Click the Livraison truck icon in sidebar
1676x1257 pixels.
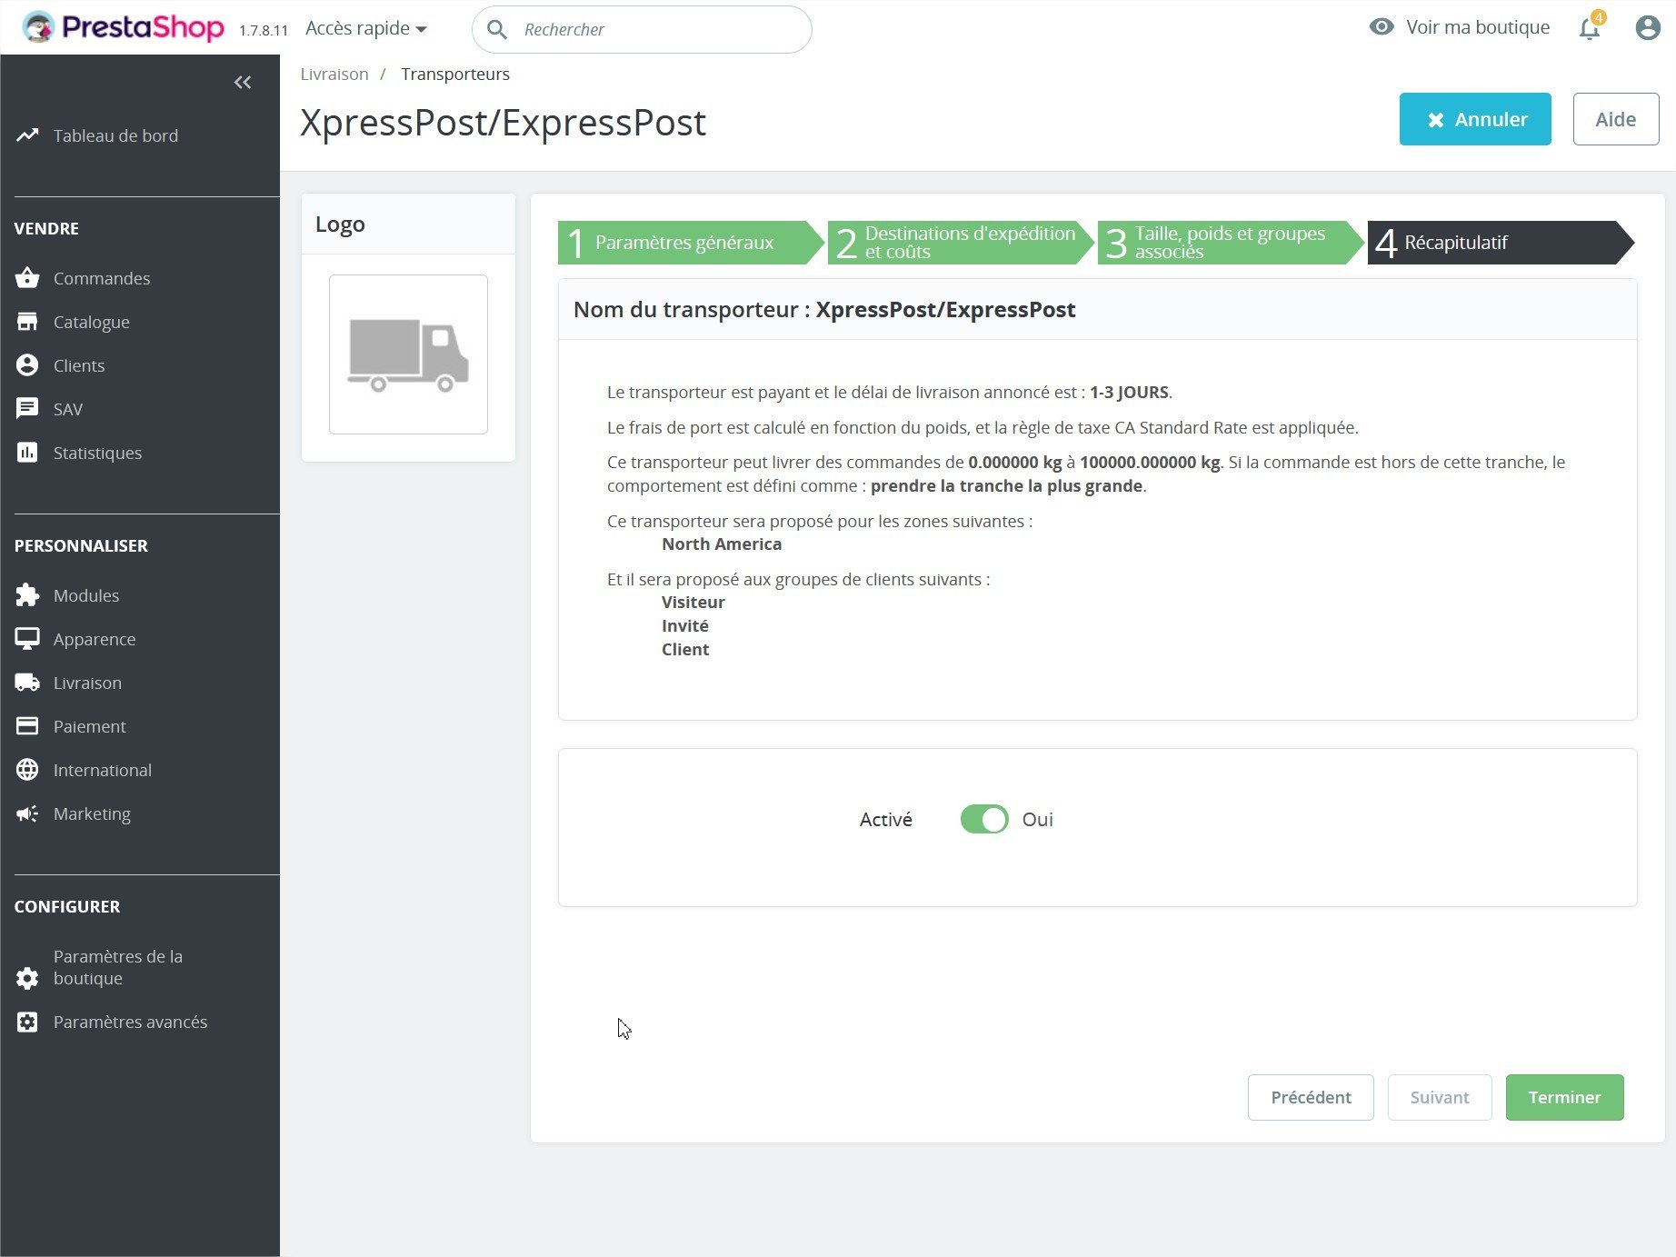point(27,683)
